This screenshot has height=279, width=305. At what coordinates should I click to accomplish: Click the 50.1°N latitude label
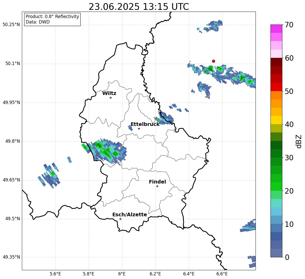click(x=13, y=64)
